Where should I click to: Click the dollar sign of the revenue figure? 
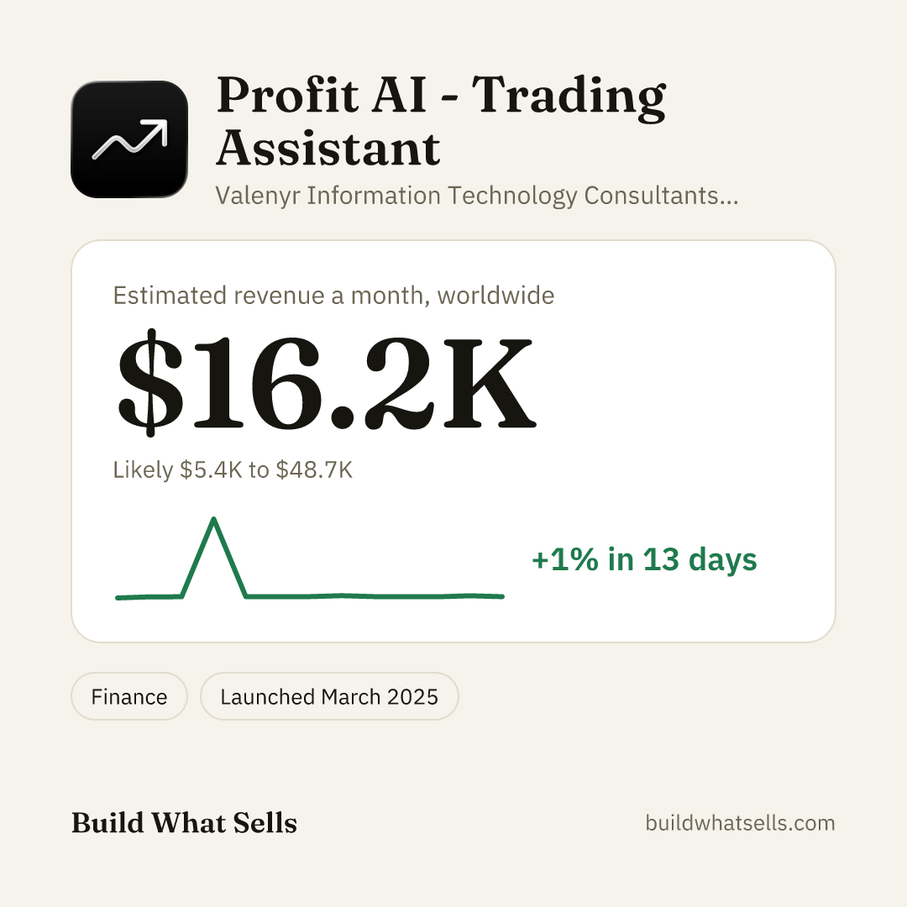point(150,382)
